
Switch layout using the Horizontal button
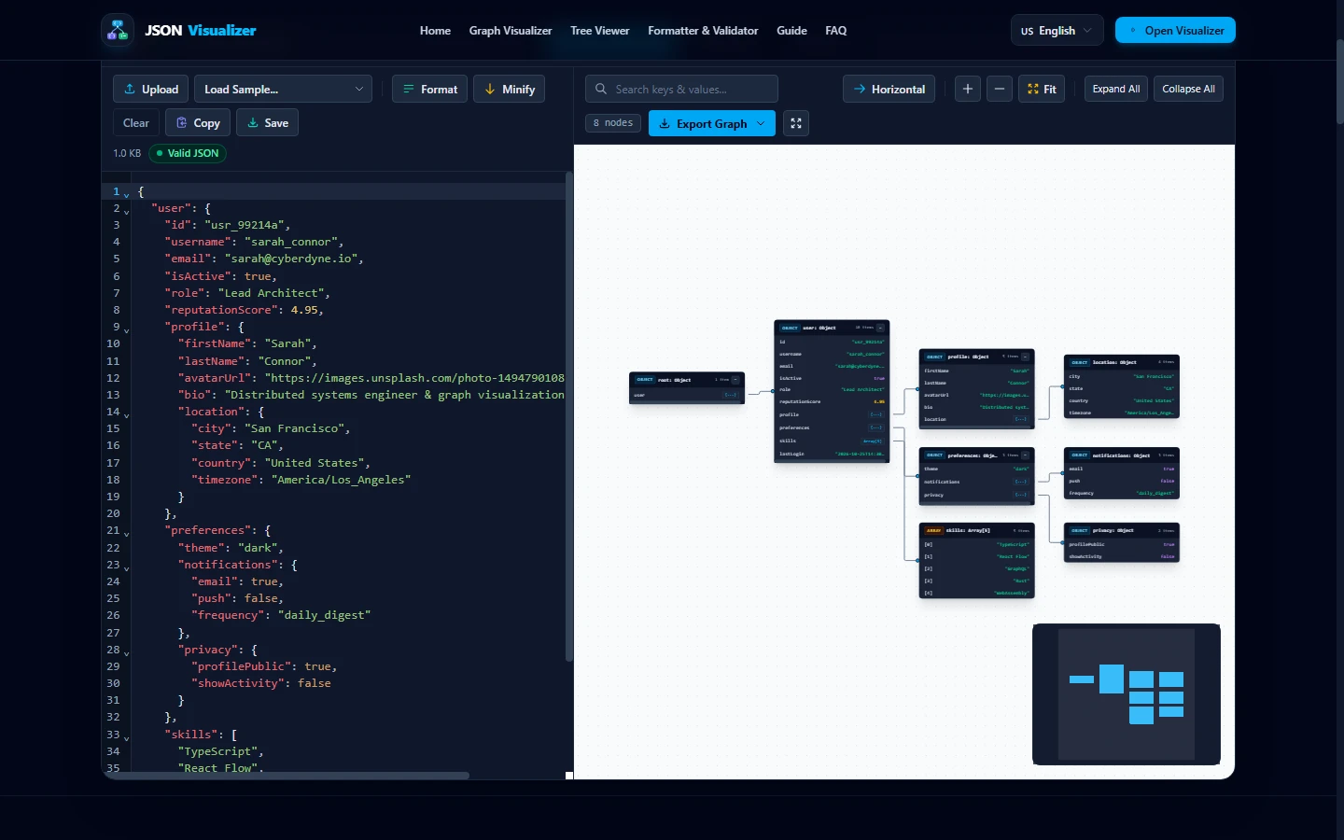[x=889, y=90]
